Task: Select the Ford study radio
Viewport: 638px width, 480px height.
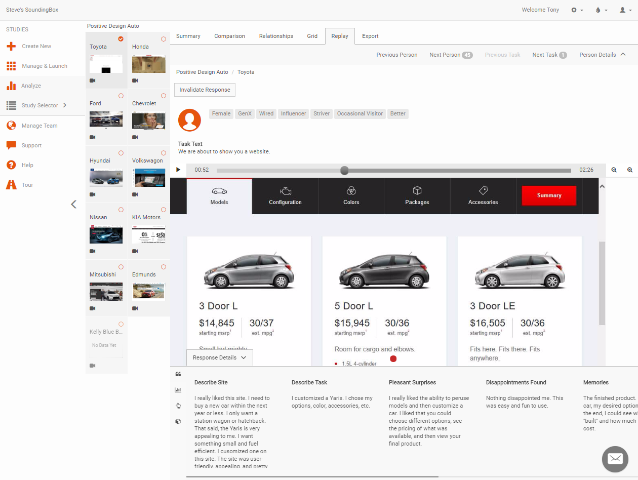Action: 121,96
